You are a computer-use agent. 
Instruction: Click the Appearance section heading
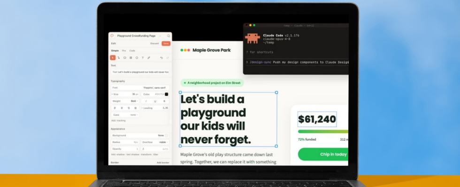click(x=118, y=129)
